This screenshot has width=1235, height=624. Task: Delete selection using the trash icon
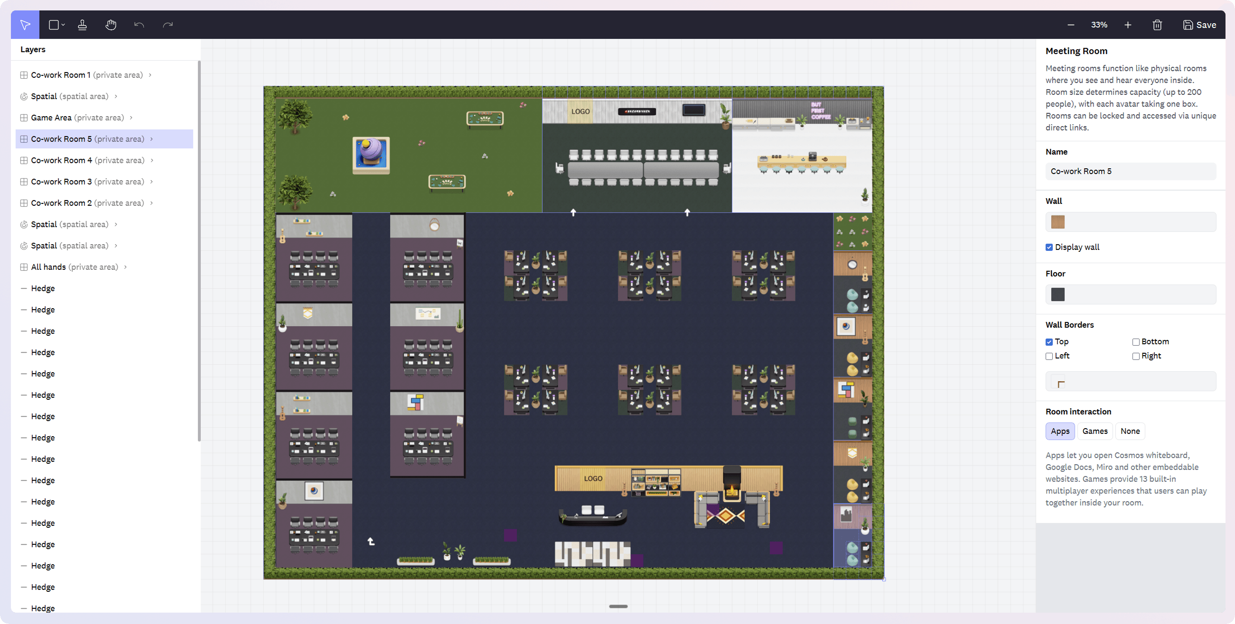click(1157, 25)
